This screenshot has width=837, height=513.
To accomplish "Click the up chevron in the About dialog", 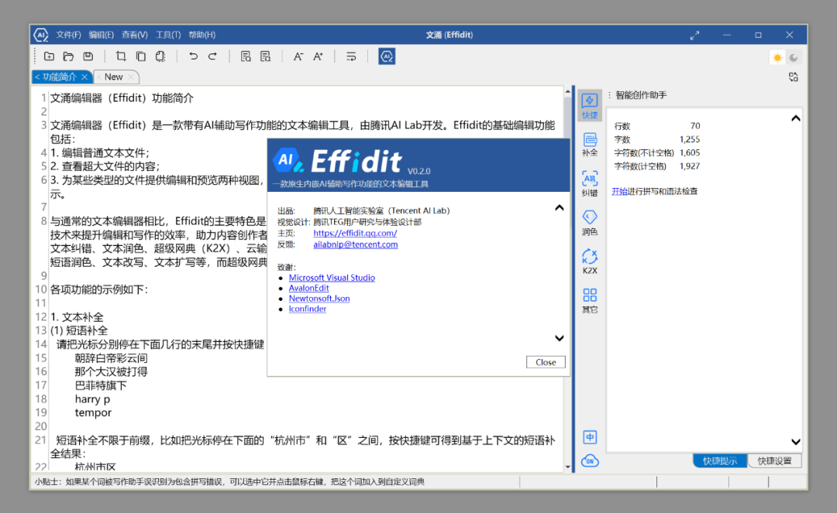I will 559,208.
